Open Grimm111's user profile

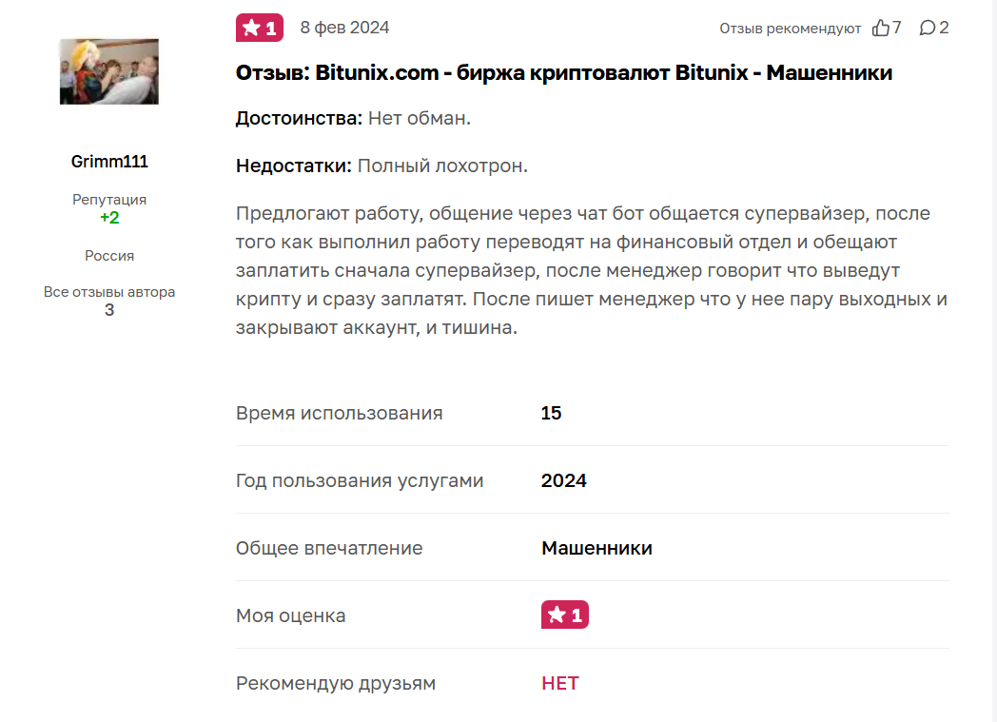coord(109,162)
